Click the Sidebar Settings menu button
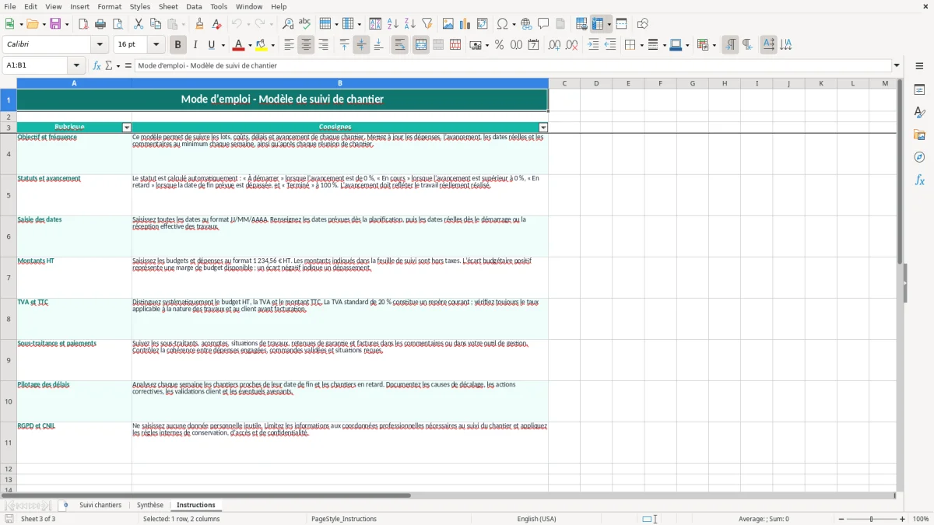Image resolution: width=934 pixels, height=525 pixels. pos(919,65)
